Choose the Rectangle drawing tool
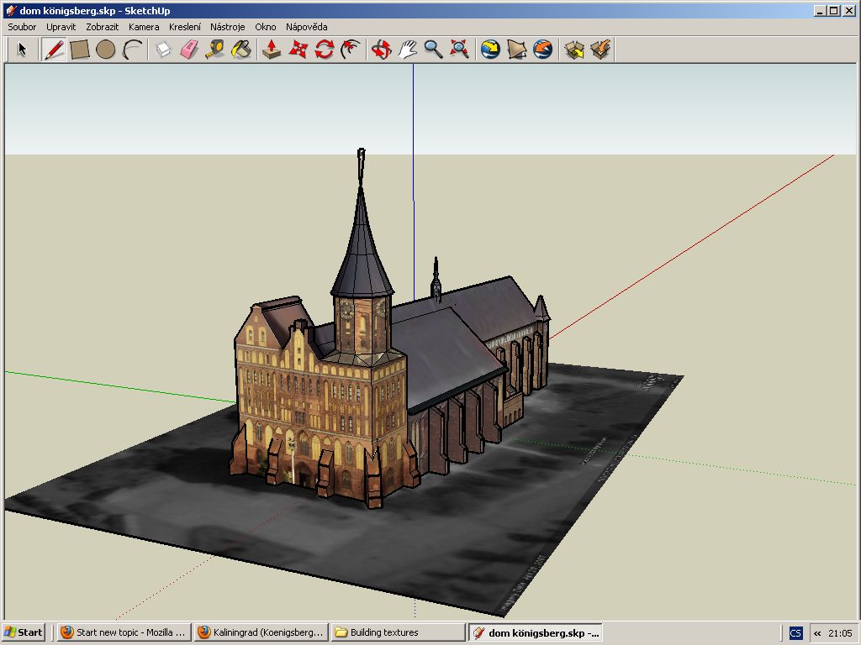The height and width of the screenshot is (645, 861). (80, 50)
